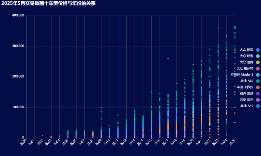This screenshot has width=261, height=156.
Task: Click the 2025 x-axis year label
Action: tap(232, 142)
